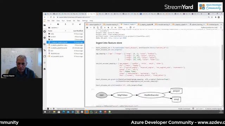Click the Upload Files icon
The width and height of the screenshot is (225, 126).
pyautogui.click(x=65, y=24)
